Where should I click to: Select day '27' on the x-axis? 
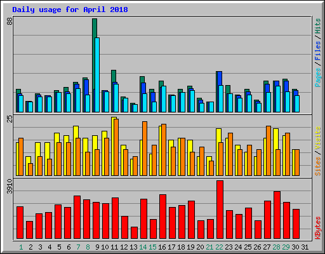[x=267, y=247]
